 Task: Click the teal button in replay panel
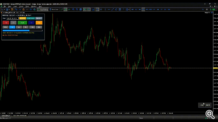point(31,18)
